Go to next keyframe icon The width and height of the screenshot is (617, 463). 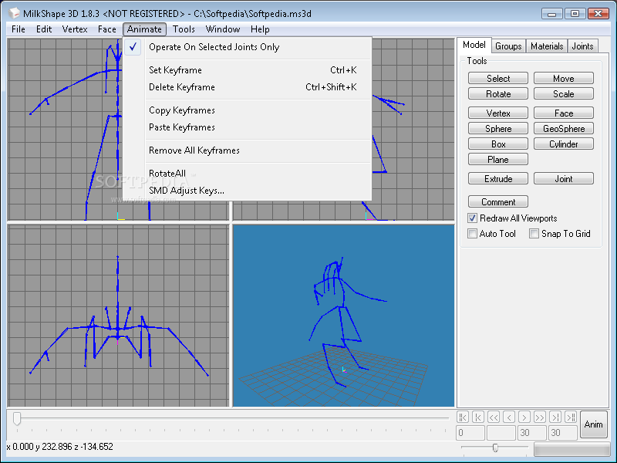pyautogui.click(x=555, y=417)
